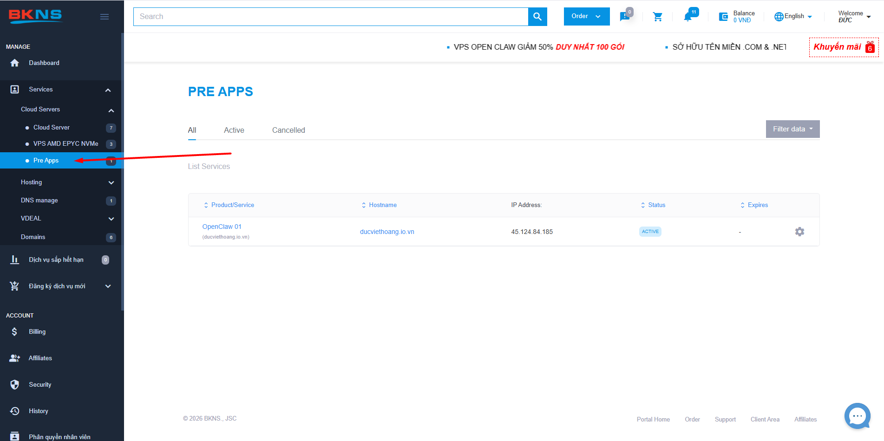Open settings gear for OpenClaw 01
884x441 pixels.
(799, 232)
